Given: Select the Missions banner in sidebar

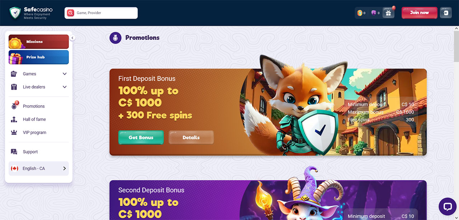Looking at the screenshot, I should coord(39,42).
